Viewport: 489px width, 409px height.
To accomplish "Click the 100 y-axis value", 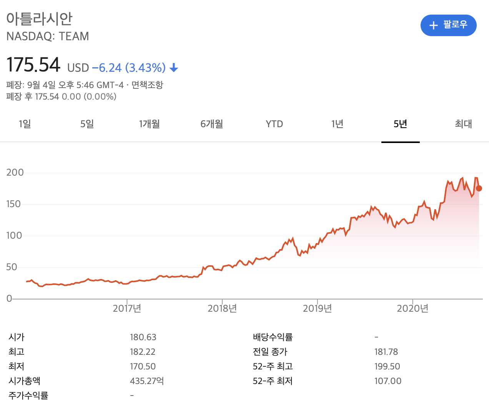I will point(14,235).
